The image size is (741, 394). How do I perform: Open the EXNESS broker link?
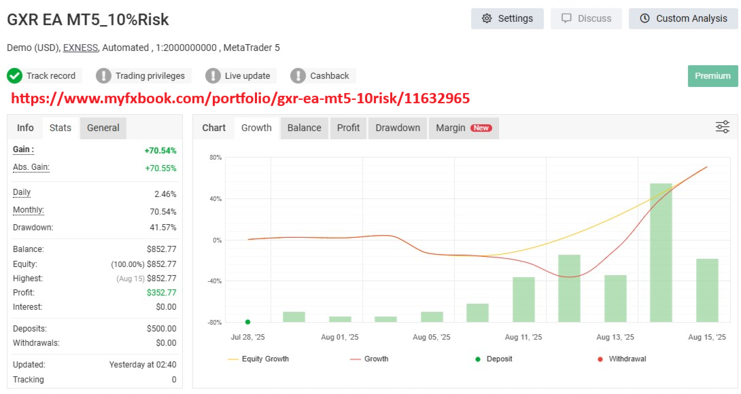tap(80, 48)
